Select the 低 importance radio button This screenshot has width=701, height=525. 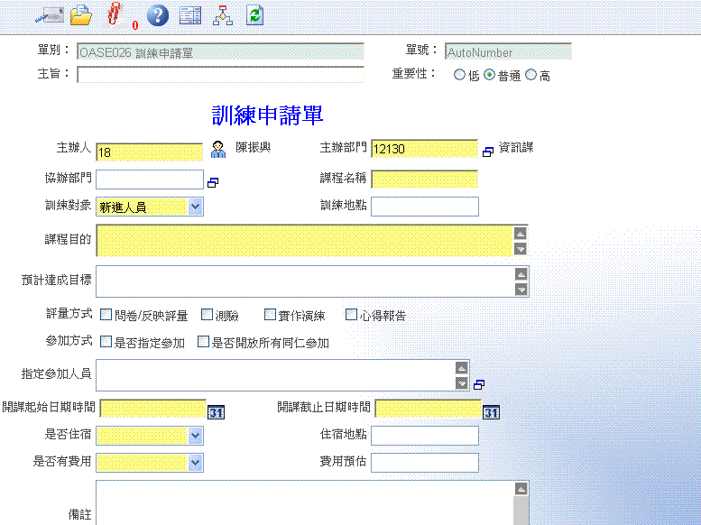[460, 76]
